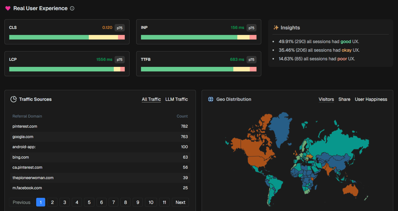The width and height of the screenshot is (398, 211).
Task: Click the p75 badge on CLS card
Action: [119, 28]
